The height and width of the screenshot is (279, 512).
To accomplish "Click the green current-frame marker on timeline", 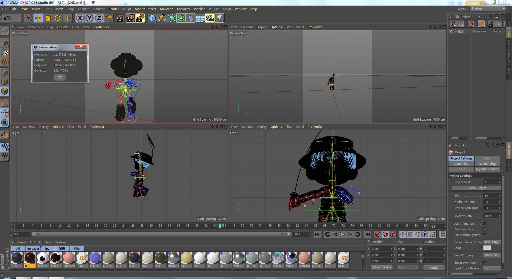I will [x=220, y=226].
